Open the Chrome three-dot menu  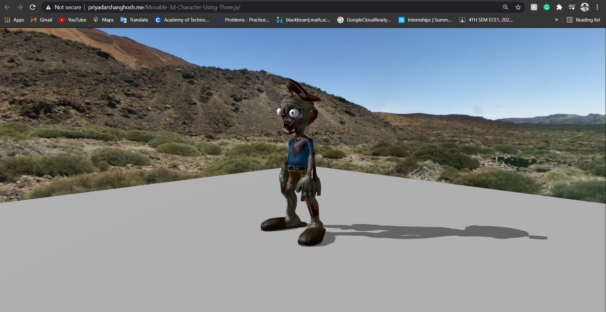[x=597, y=7]
